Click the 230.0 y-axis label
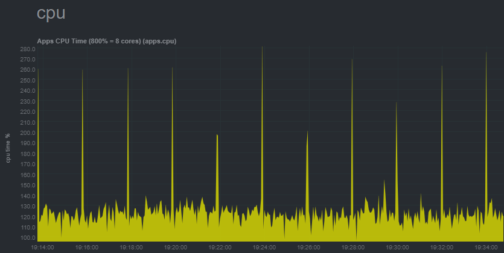504x253 pixels. 27,101
